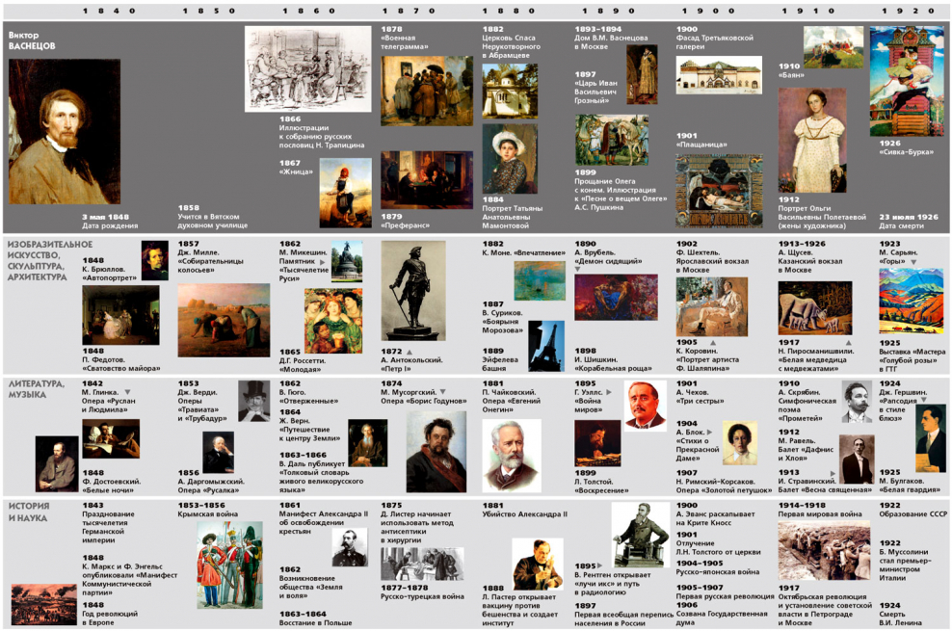Open the «Баян» 1910 painting thumbnail
This screenshot has height=631, width=952.
[833, 47]
